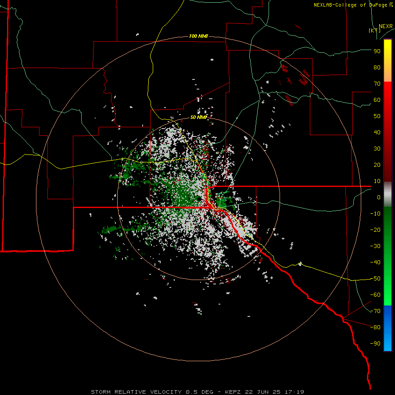Pick the gray zero-velocity color bar segment
Image resolution: width=395 pixels, height=395 pixels.
click(x=388, y=194)
